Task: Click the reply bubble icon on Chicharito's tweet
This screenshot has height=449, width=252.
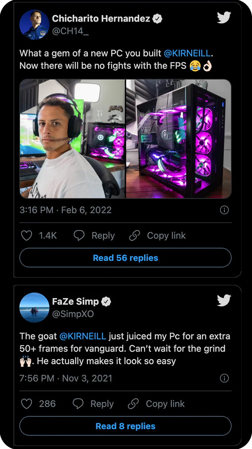Action: (79, 236)
